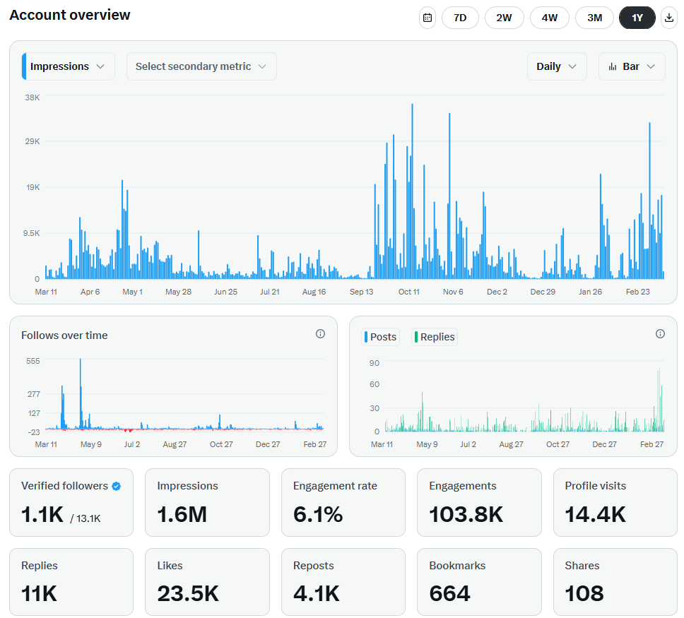Click info icon on Posts Replies chart

660,334
